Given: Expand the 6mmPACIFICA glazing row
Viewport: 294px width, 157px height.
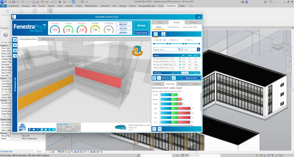Looking at the screenshot, I should pos(154,58).
